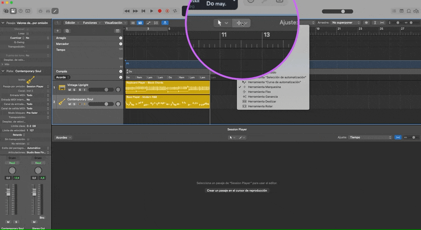Add signature on Compás track
The height and width of the screenshot is (230, 421).
pyautogui.click(x=121, y=71)
